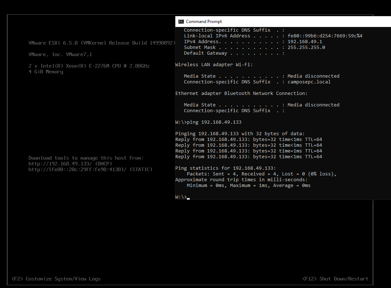The height and width of the screenshot is (288, 391).
Task: Click the Command Prompt title text
Action: (204, 22)
